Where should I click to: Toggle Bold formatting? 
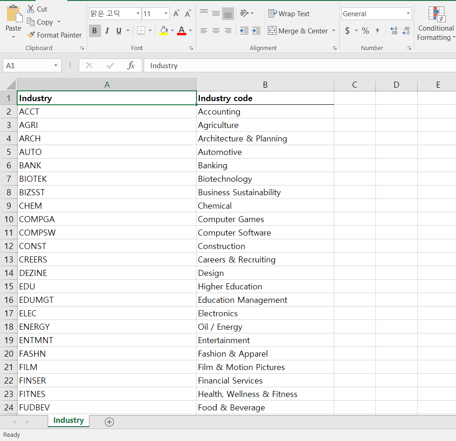coord(95,31)
